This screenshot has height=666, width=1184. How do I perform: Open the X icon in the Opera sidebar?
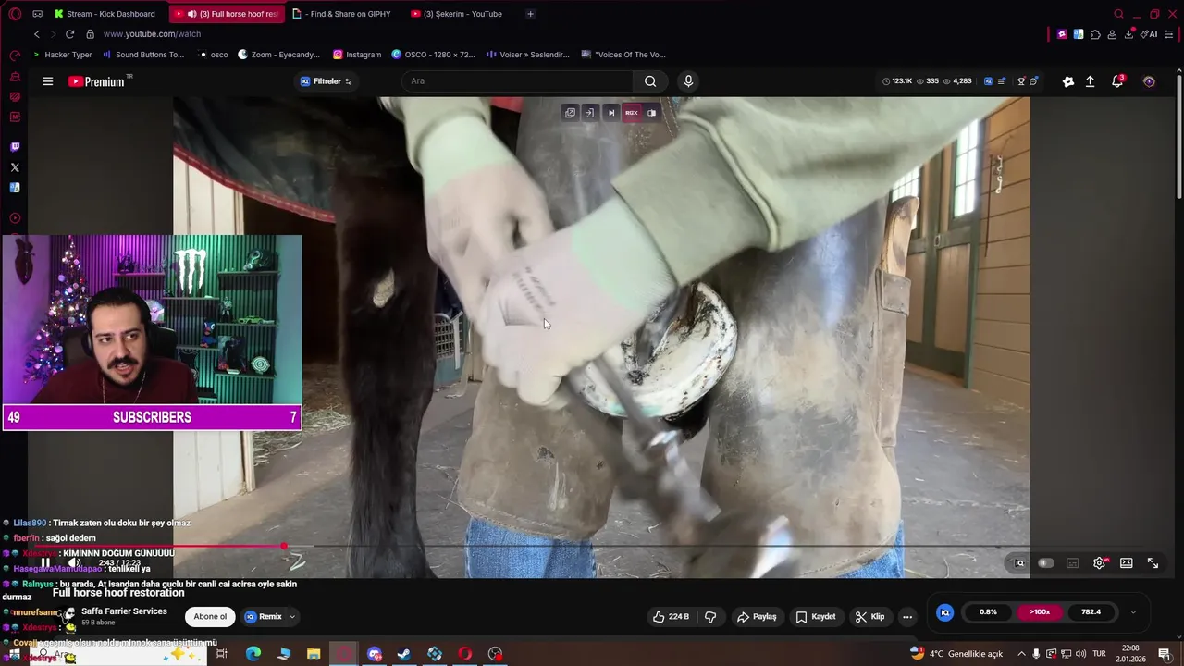coord(15,167)
